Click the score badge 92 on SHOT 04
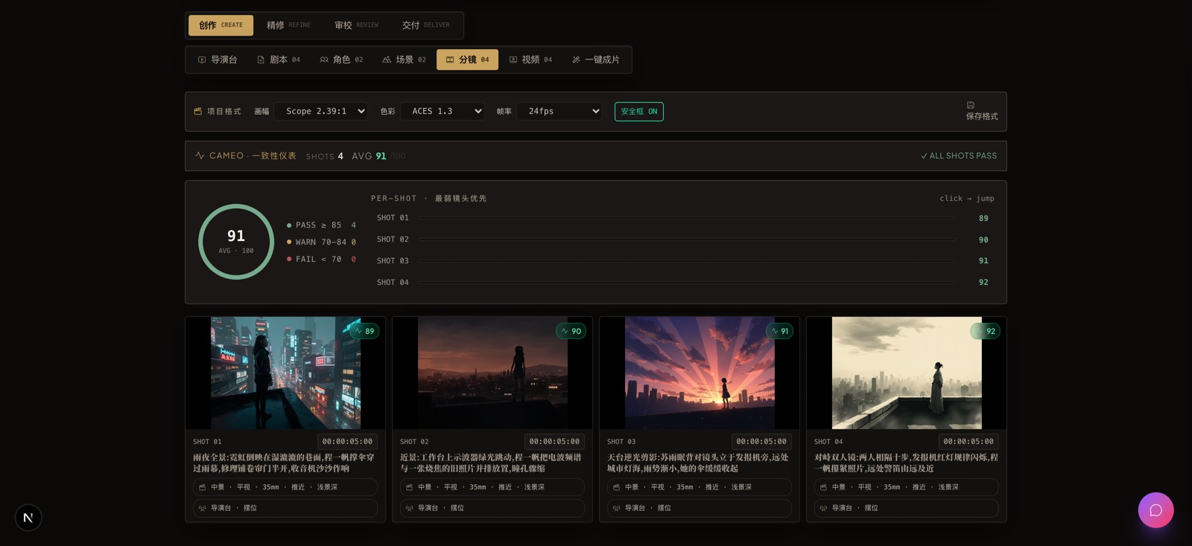 986,331
